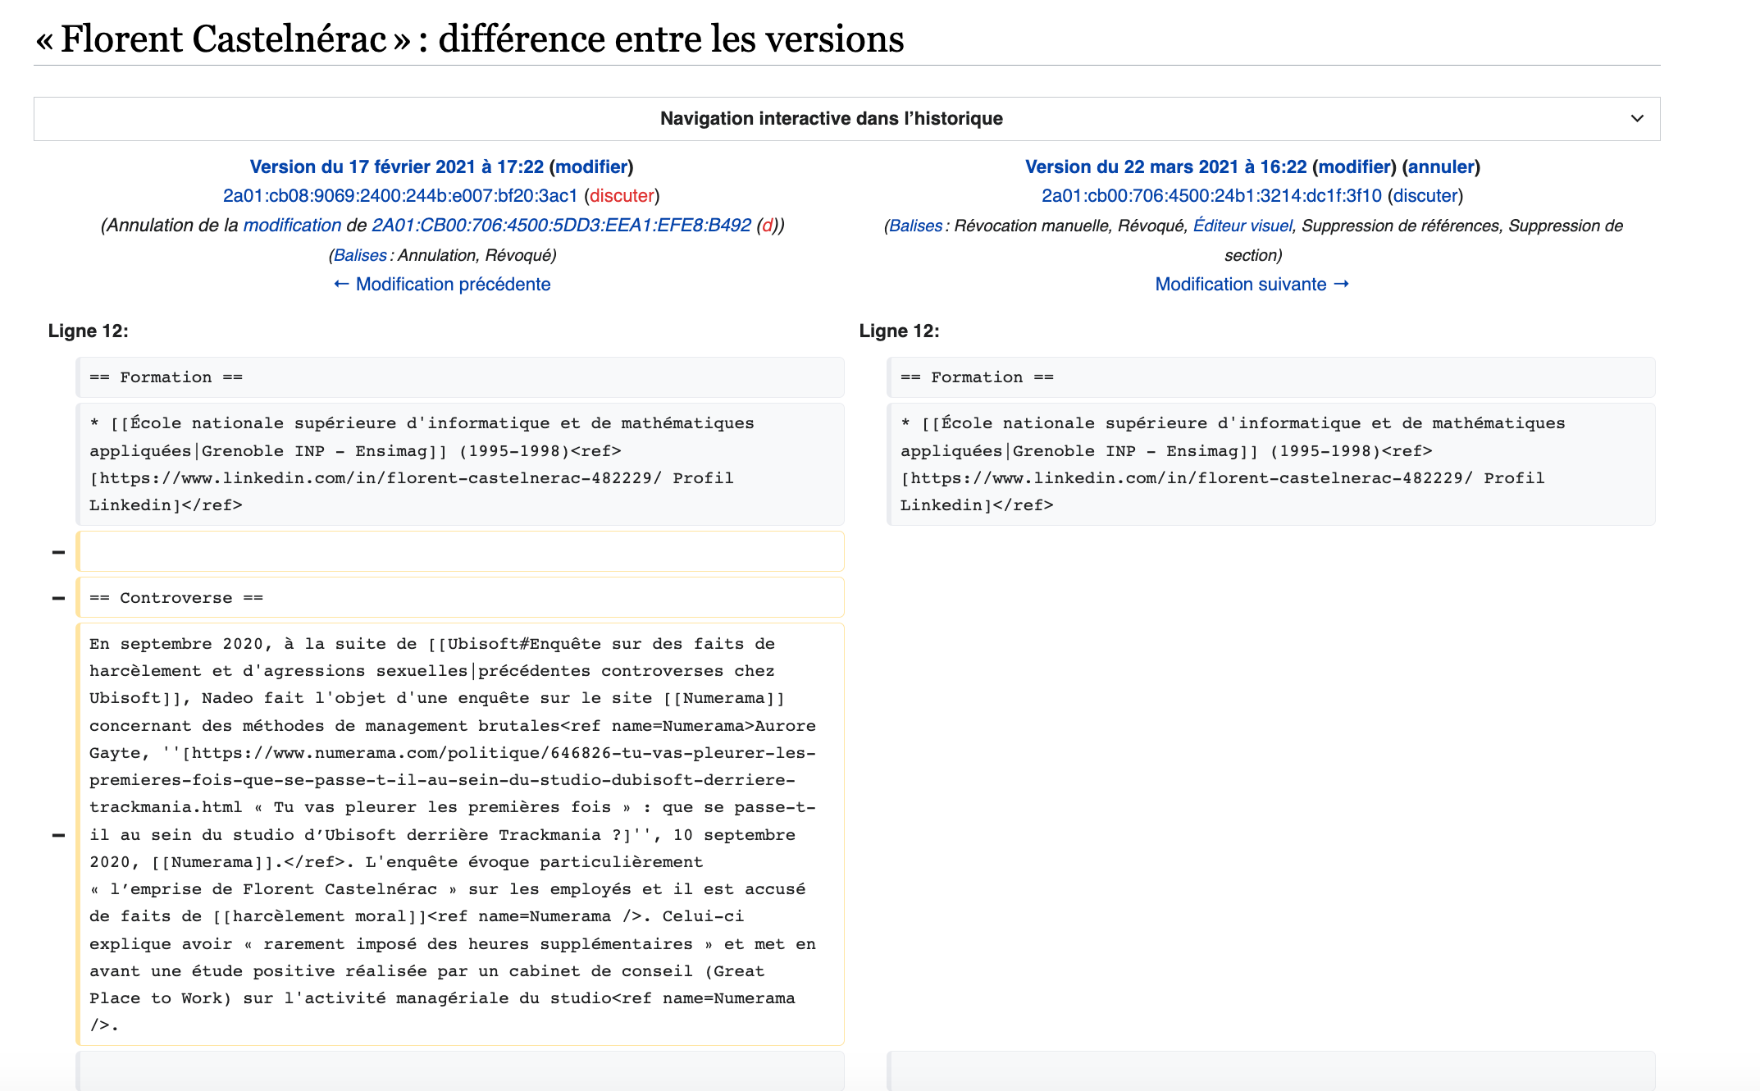Click the right École nationale supérieure diff block
The height and width of the screenshot is (1091, 1760).
coord(1271,464)
